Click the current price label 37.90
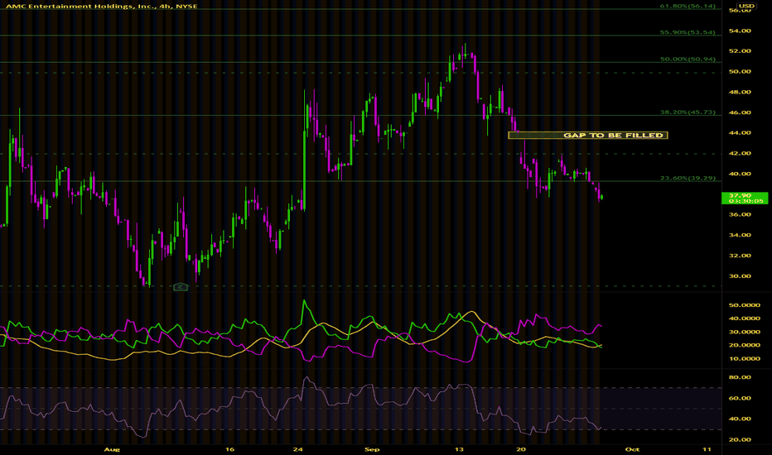This screenshot has height=455, width=772. pos(745,198)
